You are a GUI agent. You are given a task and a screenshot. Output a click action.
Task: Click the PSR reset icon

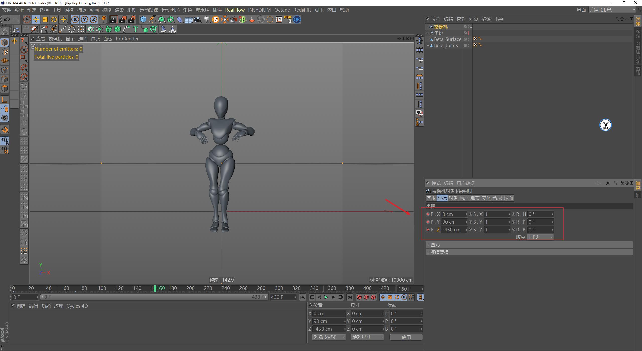(288, 19)
